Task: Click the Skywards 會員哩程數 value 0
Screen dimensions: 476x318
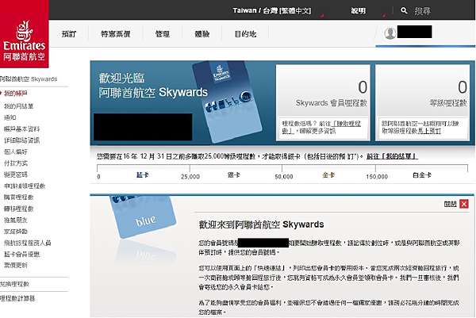Action: tap(363, 87)
